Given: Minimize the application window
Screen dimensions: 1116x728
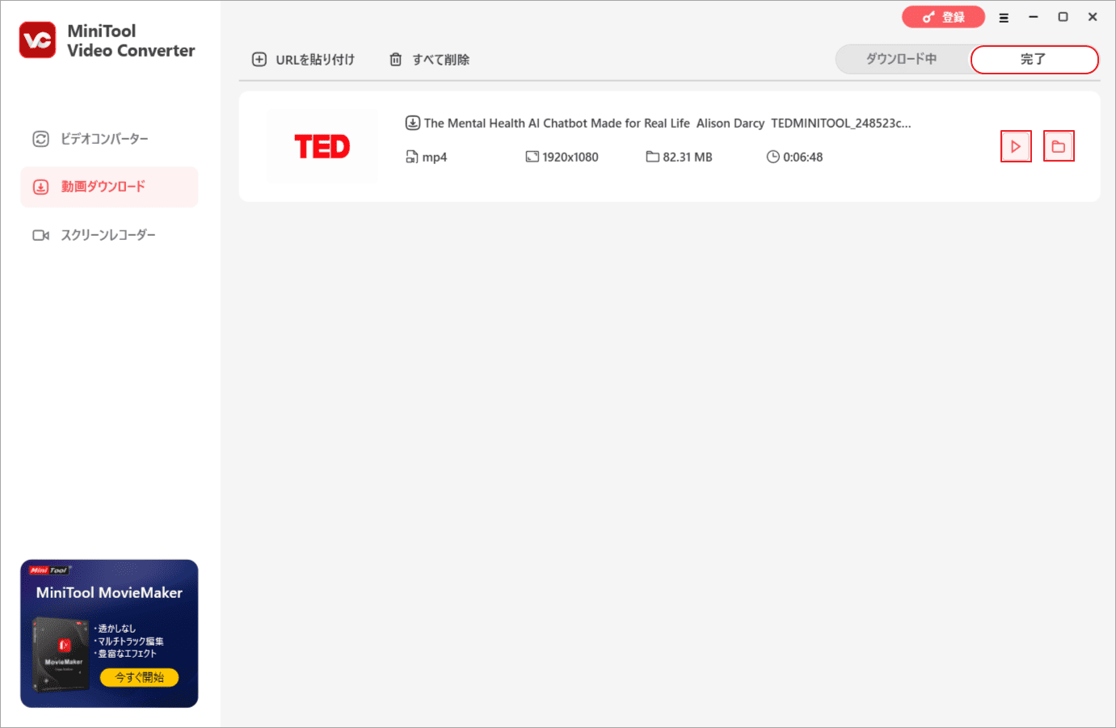Looking at the screenshot, I should coord(1034,17).
